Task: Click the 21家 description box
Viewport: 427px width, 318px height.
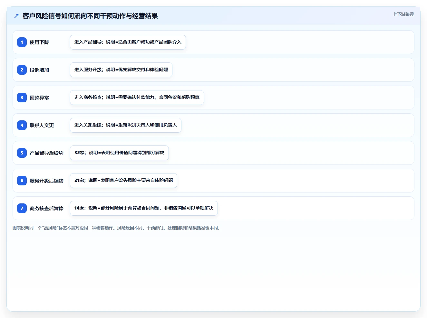Action: (123, 181)
